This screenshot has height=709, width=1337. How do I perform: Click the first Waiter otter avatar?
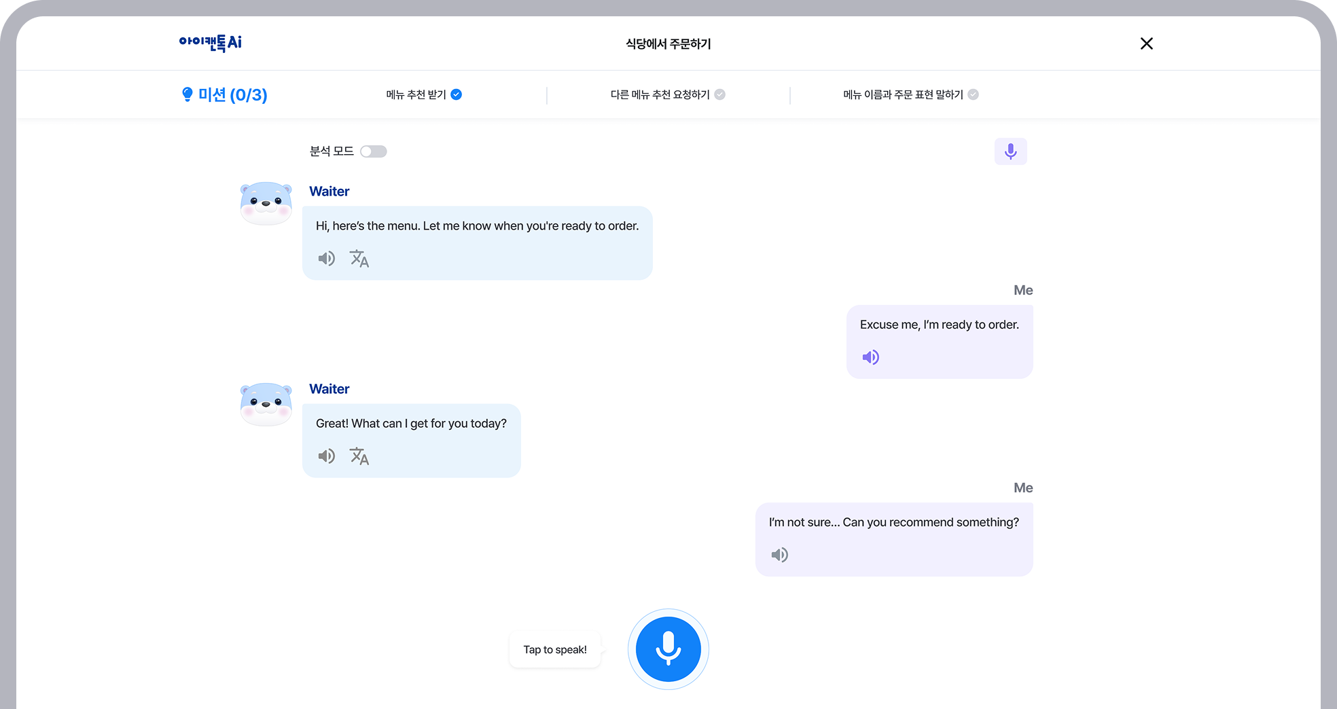click(x=266, y=202)
